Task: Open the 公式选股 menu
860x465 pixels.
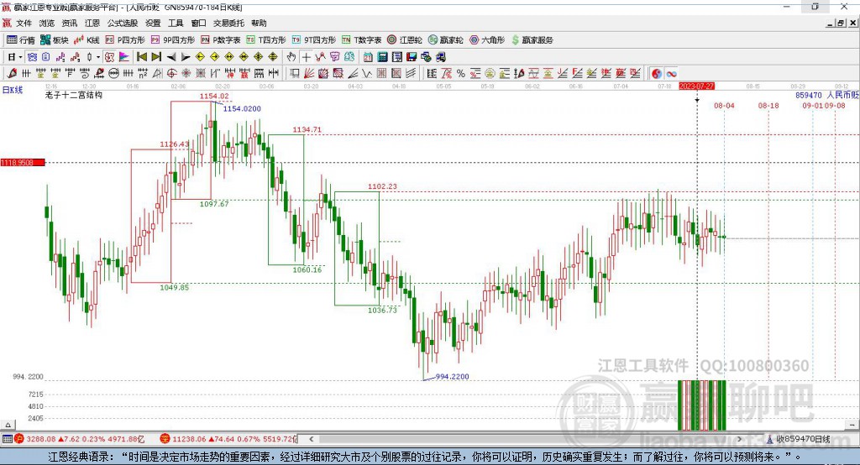Action: coord(123,23)
